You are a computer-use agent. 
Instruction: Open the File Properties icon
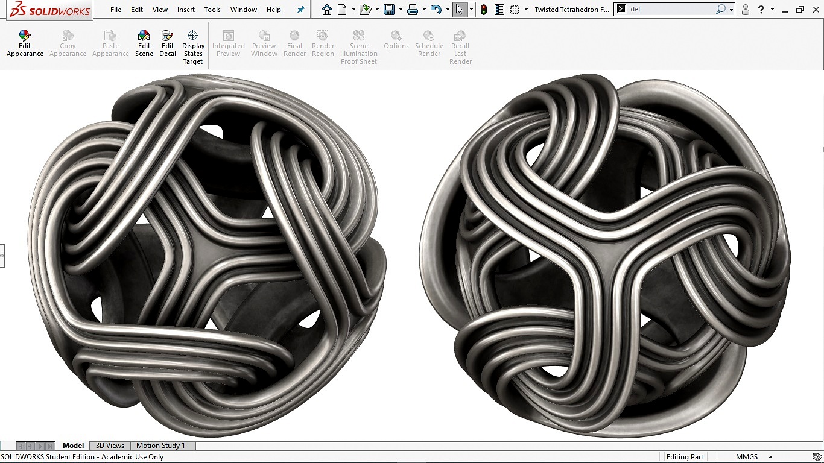pyautogui.click(x=499, y=10)
